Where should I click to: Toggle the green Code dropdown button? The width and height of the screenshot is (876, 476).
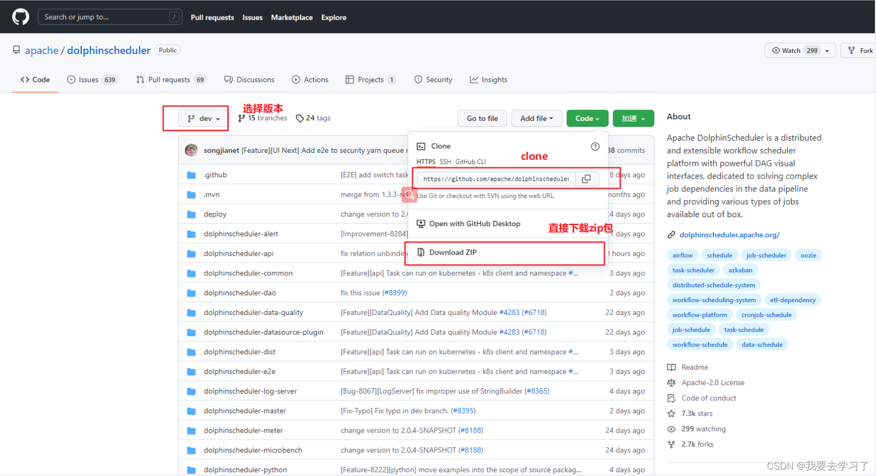click(x=587, y=118)
